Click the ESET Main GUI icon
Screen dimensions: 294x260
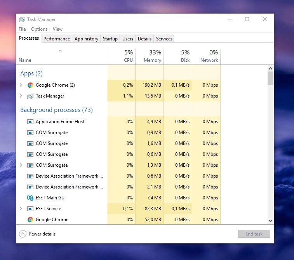tap(30, 198)
